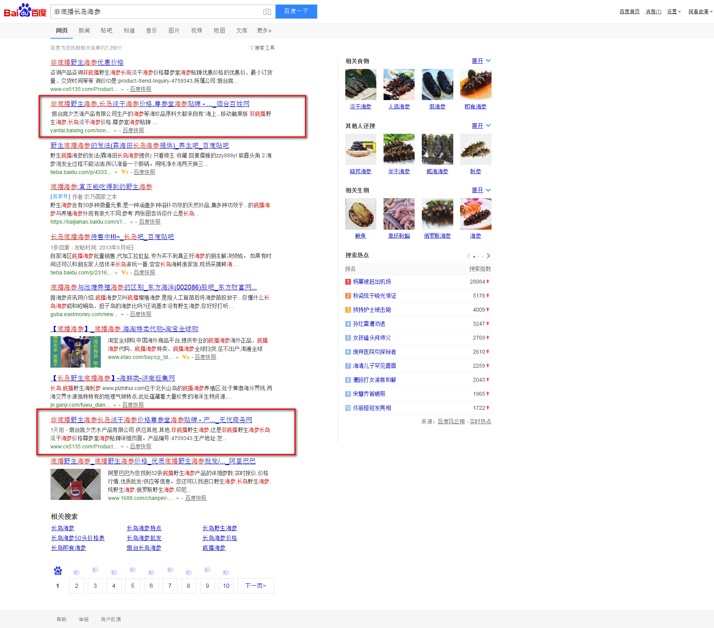Switch to the 新闻 tab
The image size is (714, 628).
tap(84, 30)
